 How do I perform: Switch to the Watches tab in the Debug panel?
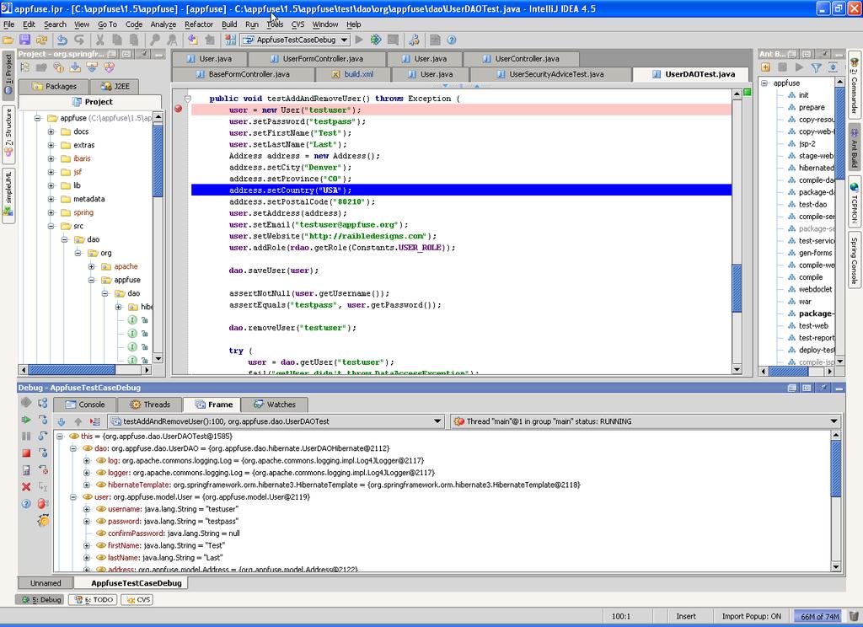click(274, 405)
